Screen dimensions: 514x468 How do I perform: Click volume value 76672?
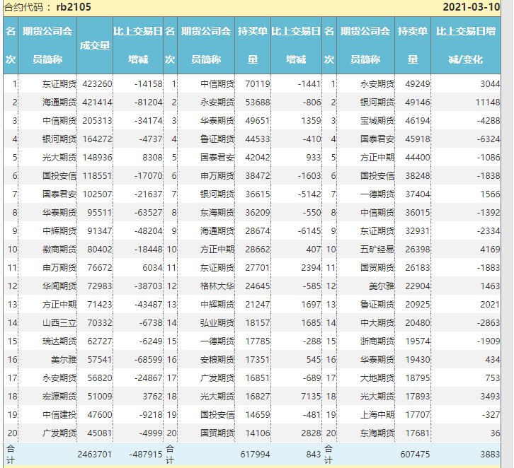(x=100, y=268)
